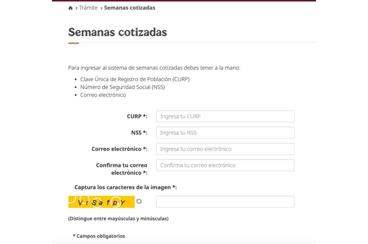Click "Captura los caracteres de la imagen" label

click(x=125, y=187)
